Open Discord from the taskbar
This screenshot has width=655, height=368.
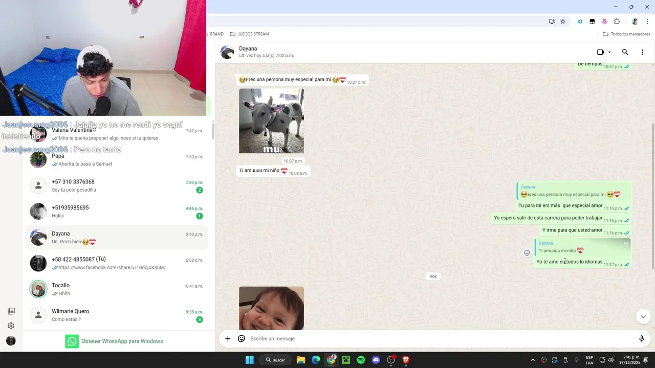tap(376, 360)
